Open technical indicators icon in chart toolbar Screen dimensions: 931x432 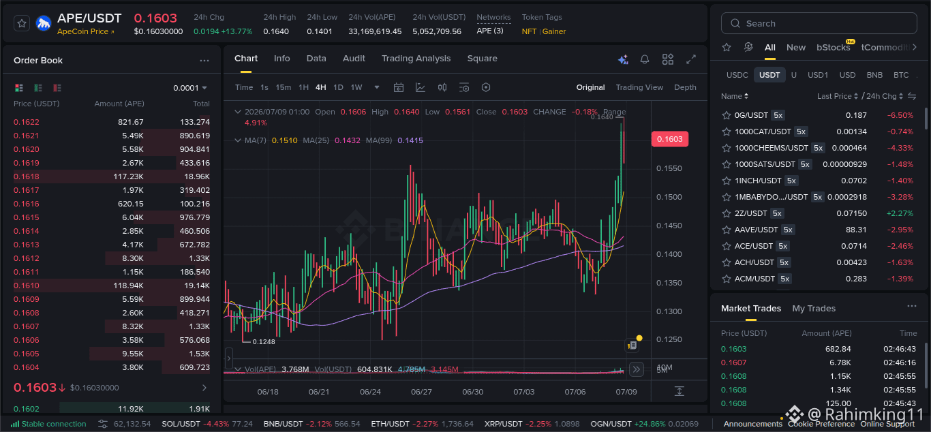(x=421, y=87)
